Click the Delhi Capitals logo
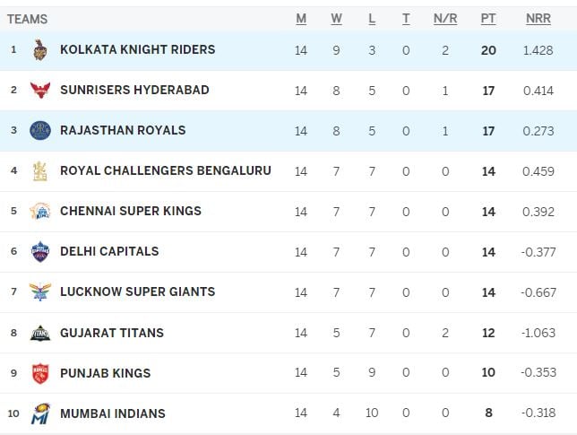577x435 pixels. (40, 251)
